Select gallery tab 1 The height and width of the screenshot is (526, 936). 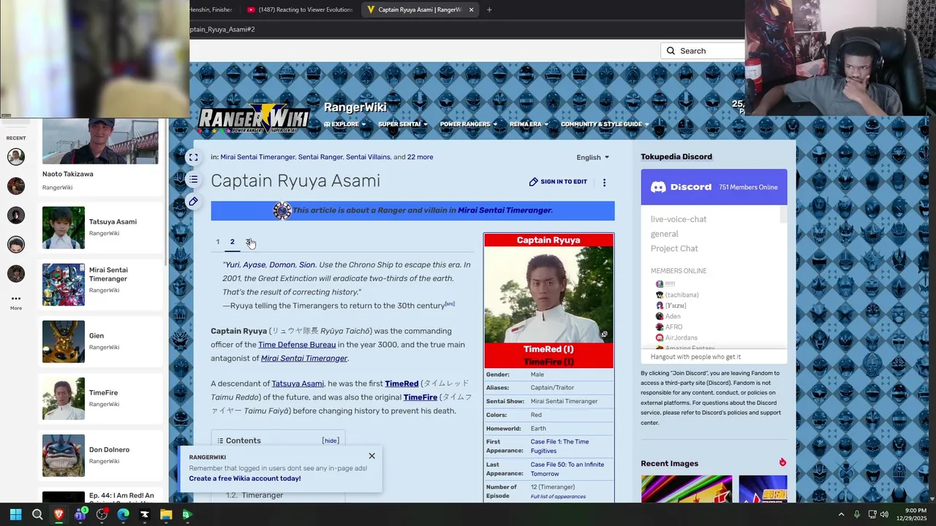pyautogui.click(x=217, y=242)
